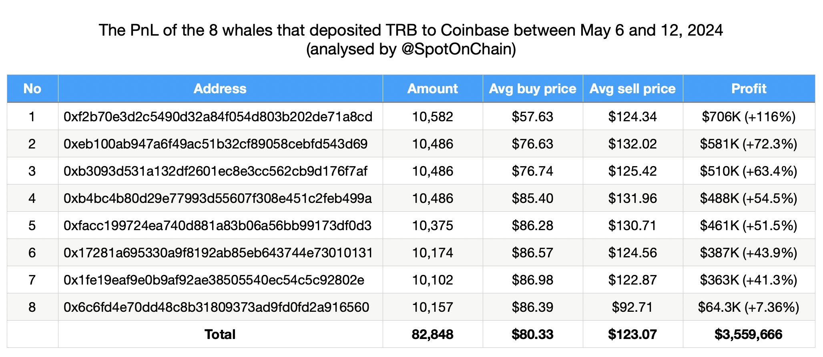Click the Address column header
The height and width of the screenshot is (357, 823).
(220, 89)
